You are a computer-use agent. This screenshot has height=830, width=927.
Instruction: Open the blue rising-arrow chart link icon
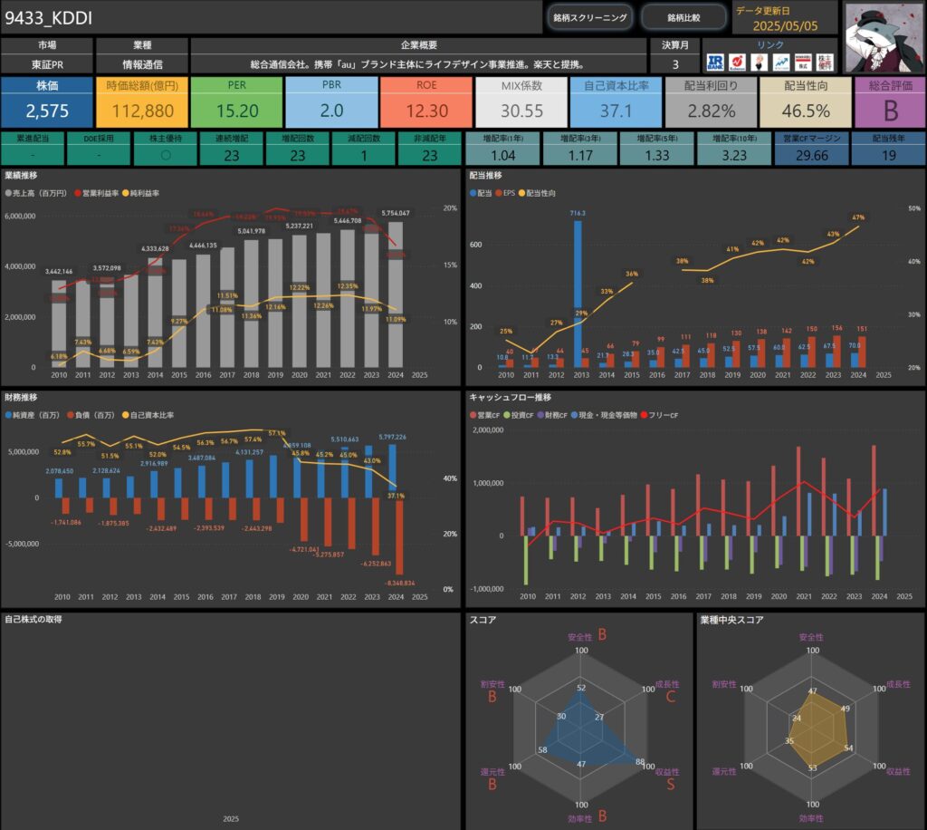click(x=781, y=63)
